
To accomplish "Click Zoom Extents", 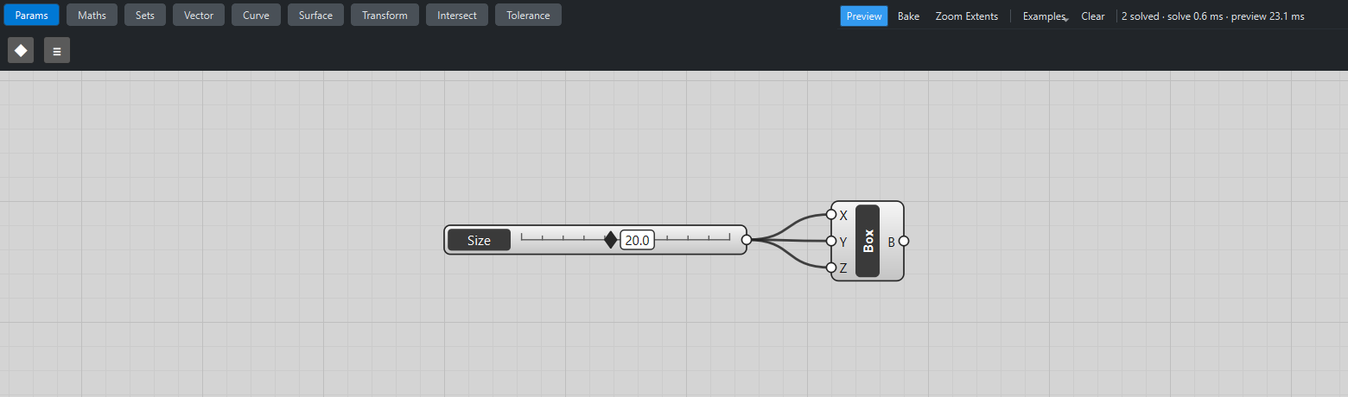I will (x=966, y=16).
